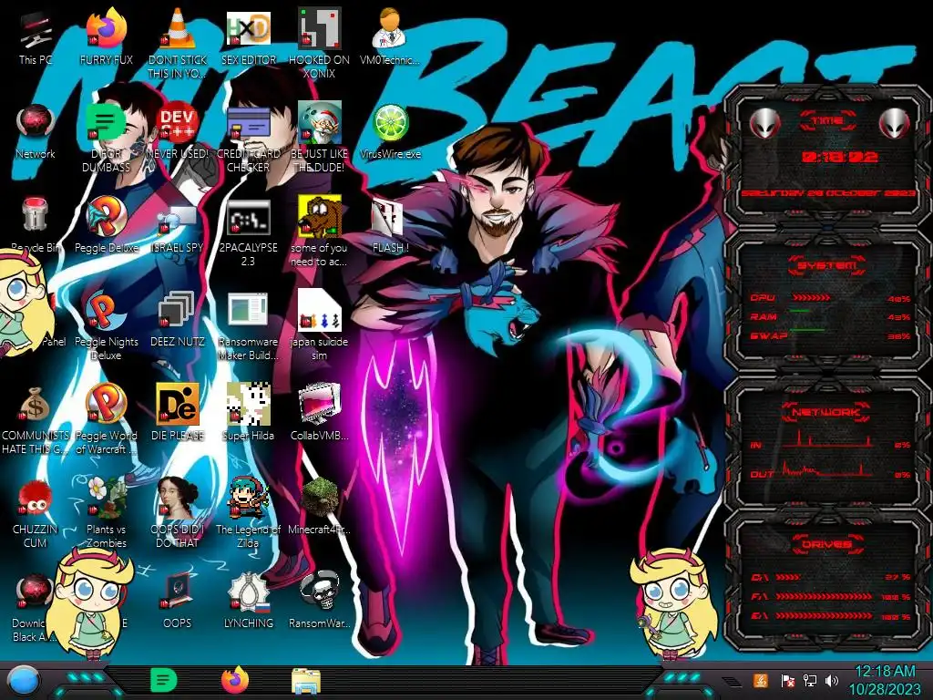
Task: Click the SYSTEM widget header
Action: click(x=827, y=265)
